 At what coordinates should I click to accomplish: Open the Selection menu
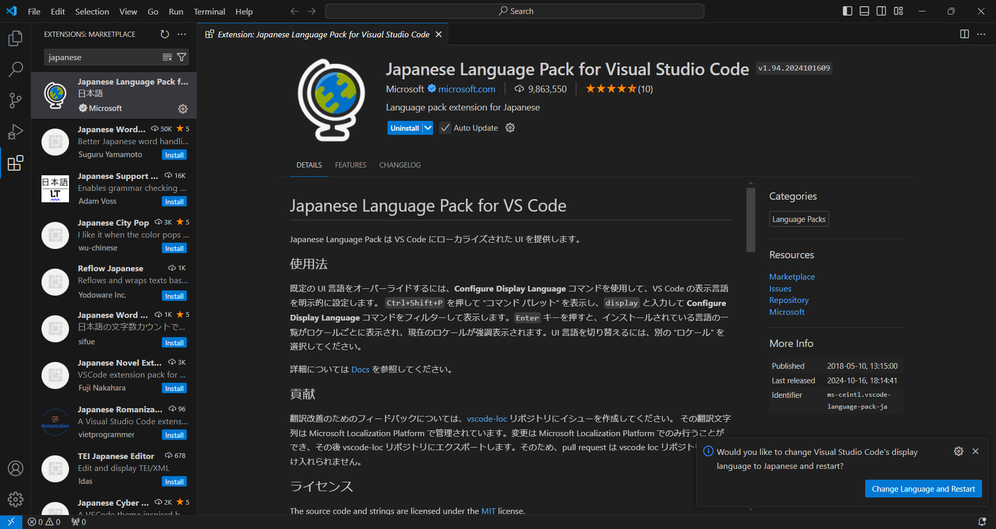(x=92, y=11)
